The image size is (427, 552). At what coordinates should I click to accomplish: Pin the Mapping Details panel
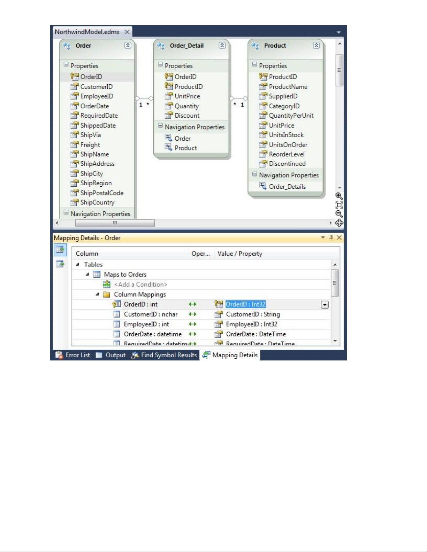click(331, 238)
